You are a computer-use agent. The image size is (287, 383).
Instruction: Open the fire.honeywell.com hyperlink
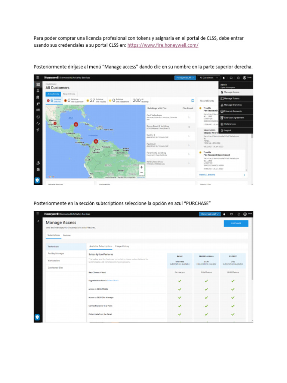(x=163, y=45)
